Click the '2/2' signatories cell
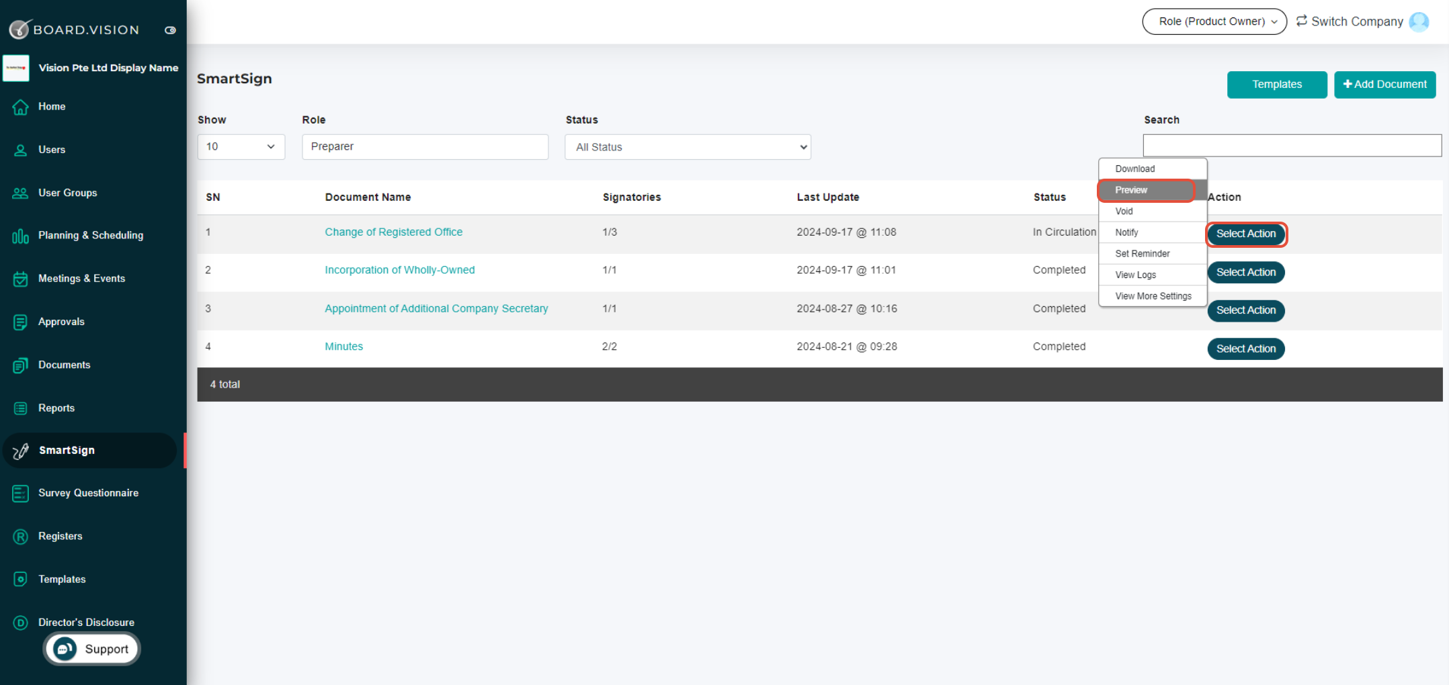Screen dimensions: 1449x685 610,347
